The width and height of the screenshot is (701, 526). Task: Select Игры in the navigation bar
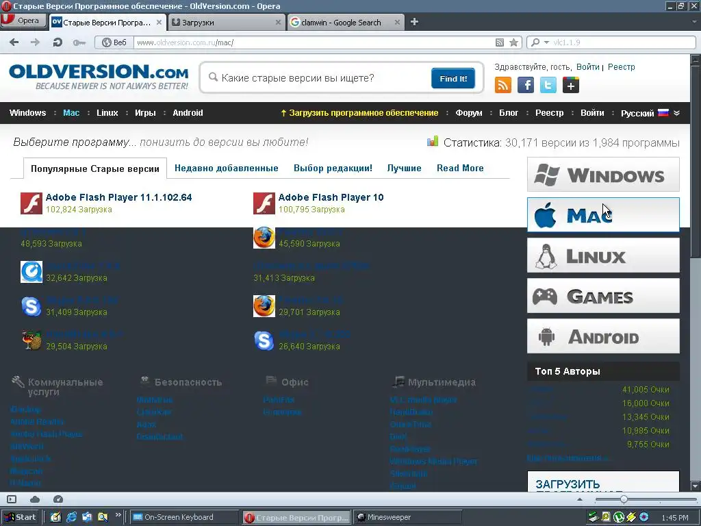(145, 113)
